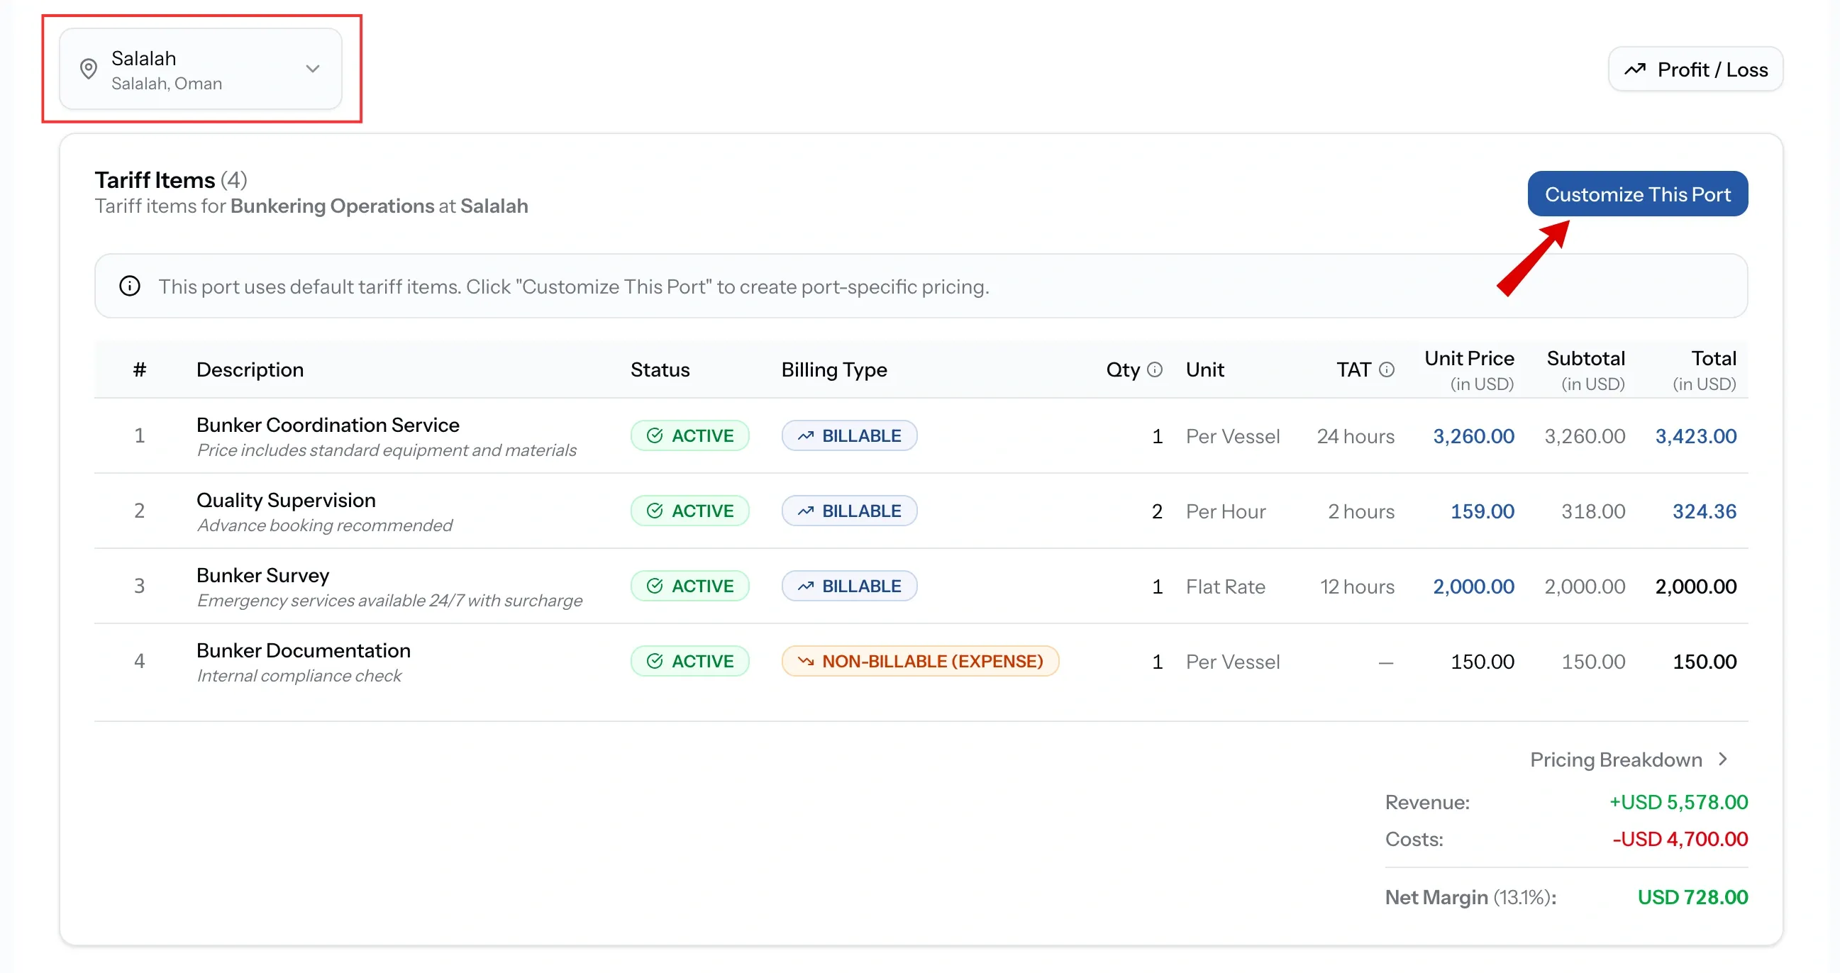Screen dimensions: 1840x973
Task: Click ACTIVE badge for Bunker Survey
Action: point(689,586)
